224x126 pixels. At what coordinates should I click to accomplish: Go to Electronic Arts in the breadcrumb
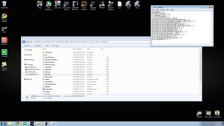point(75,42)
